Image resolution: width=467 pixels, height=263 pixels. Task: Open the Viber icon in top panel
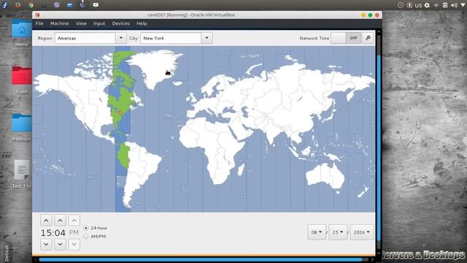pos(57,5)
